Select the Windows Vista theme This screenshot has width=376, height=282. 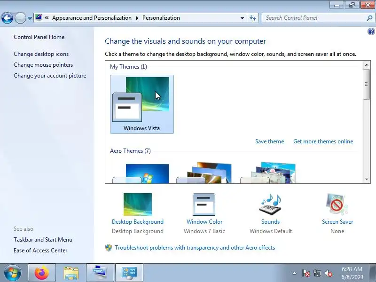[x=142, y=104]
